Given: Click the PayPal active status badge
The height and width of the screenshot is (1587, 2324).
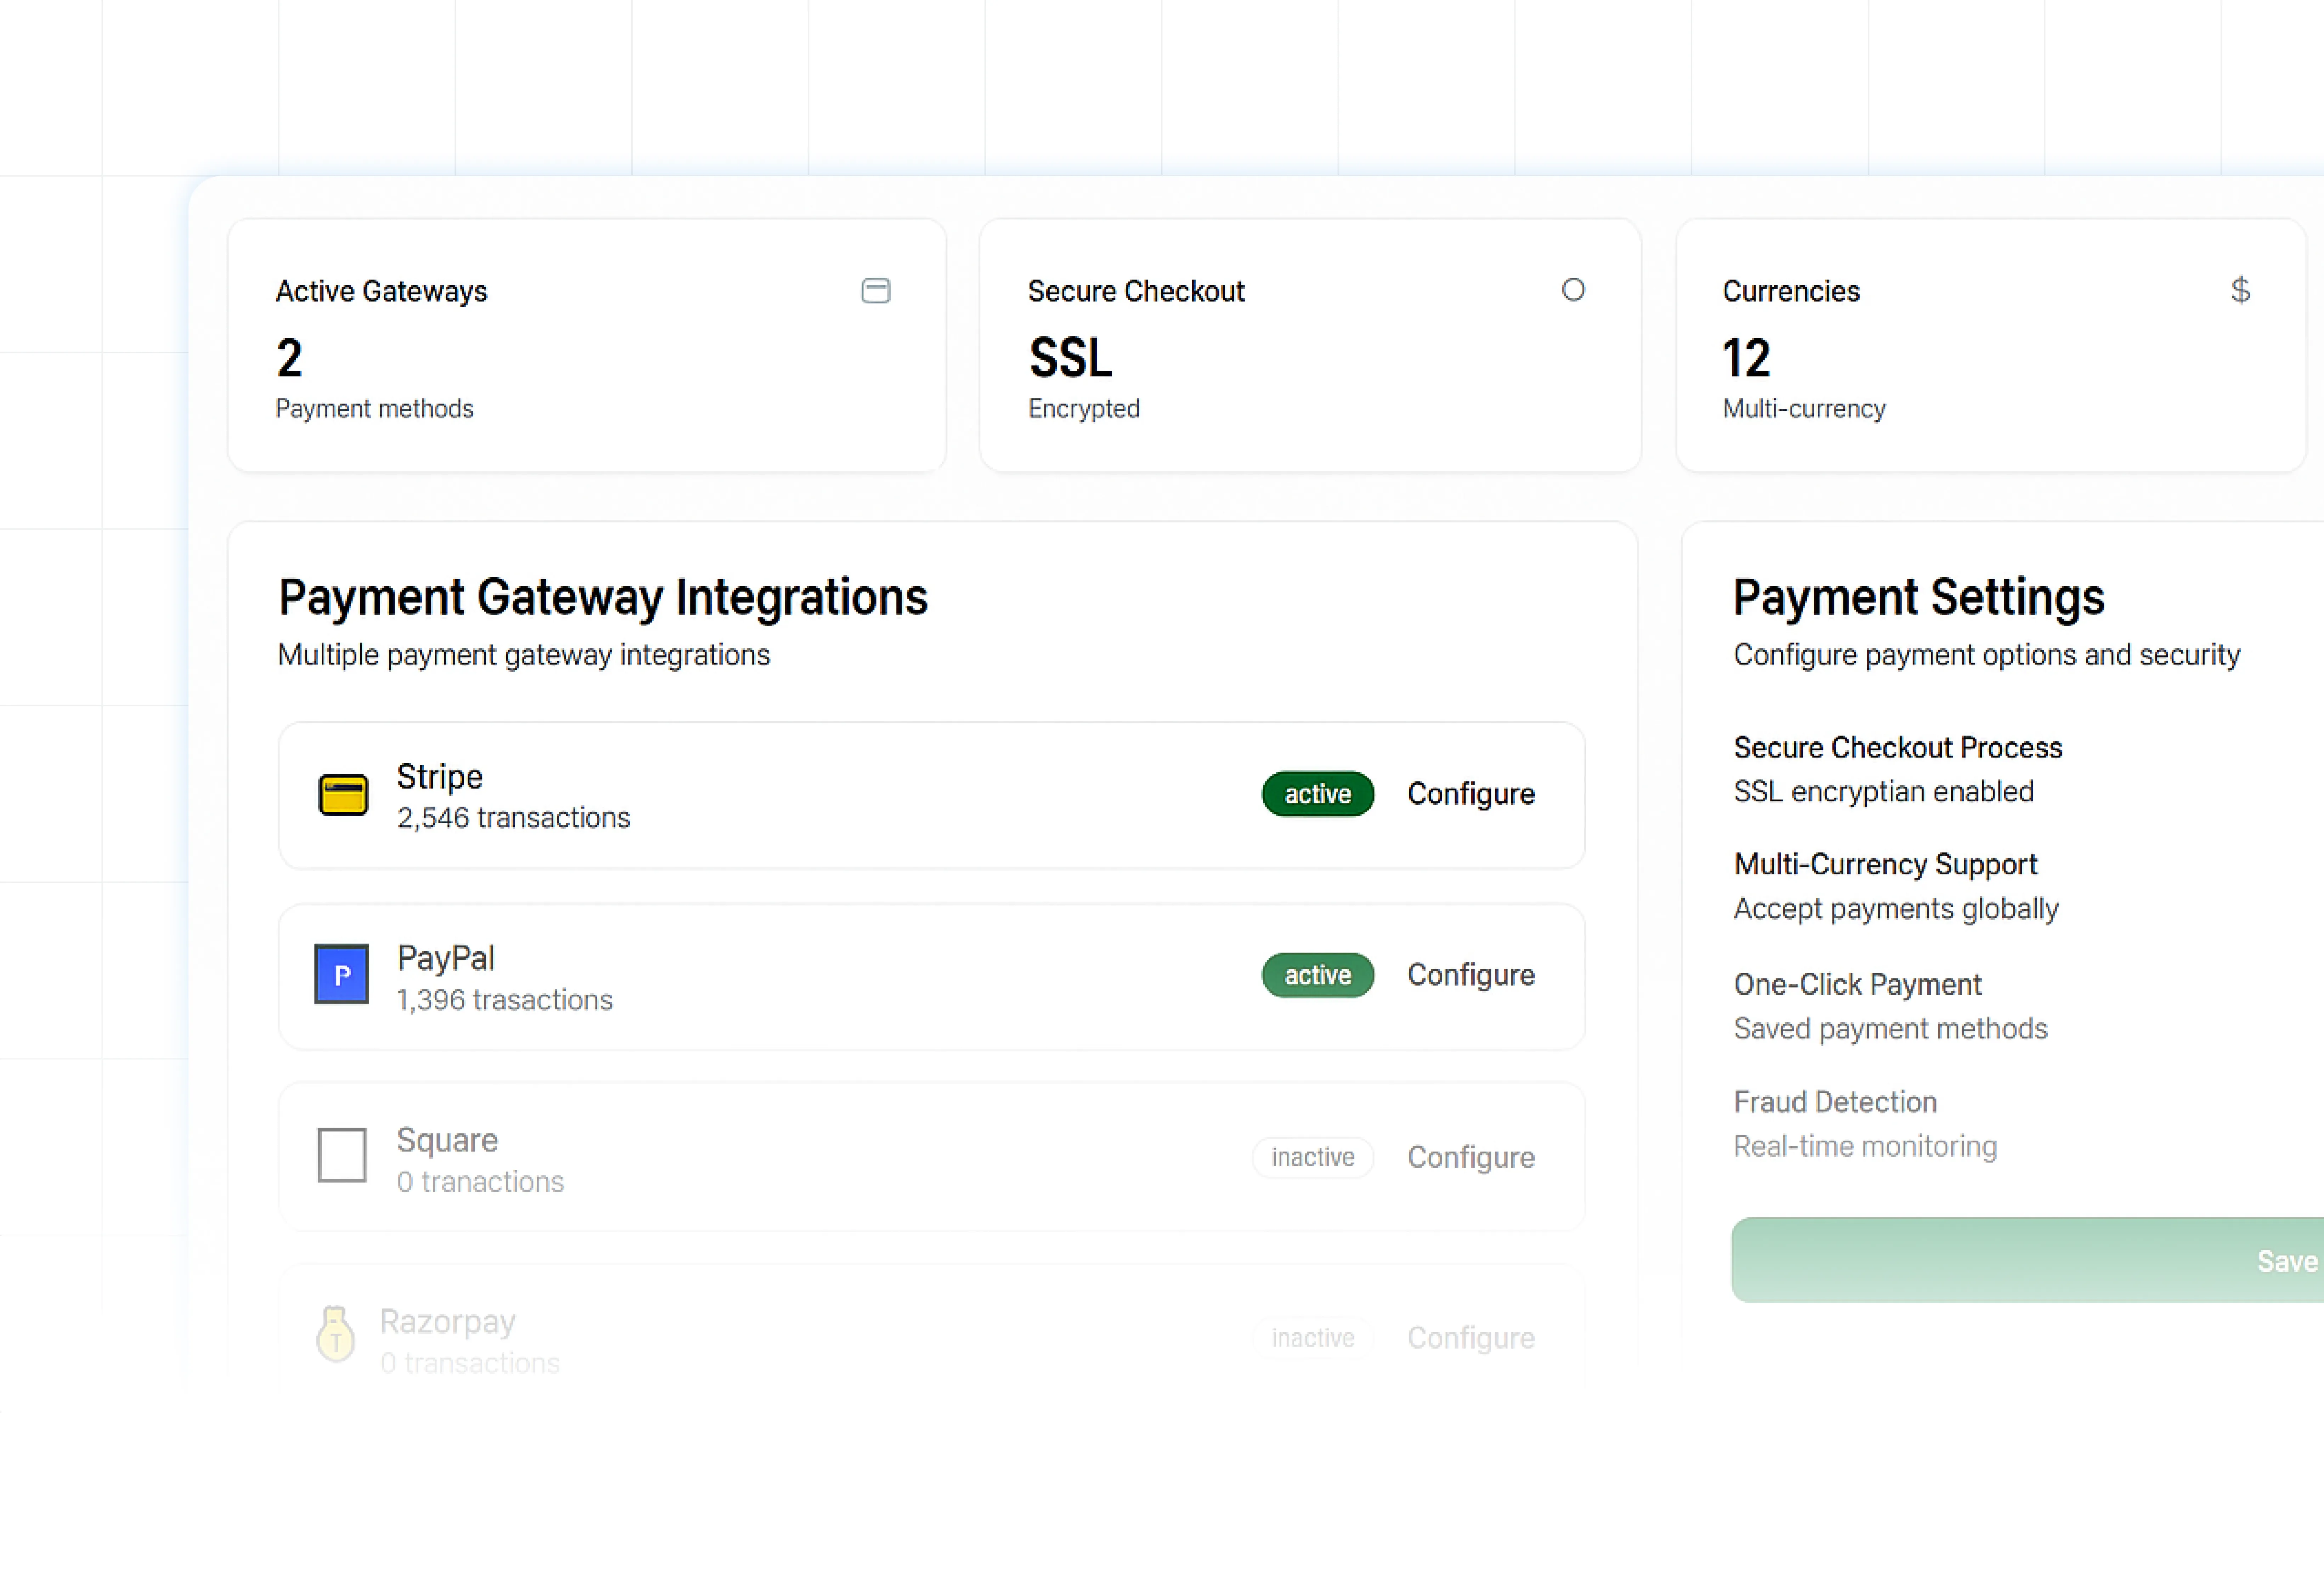Looking at the screenshot, I should coord(1317,975).
